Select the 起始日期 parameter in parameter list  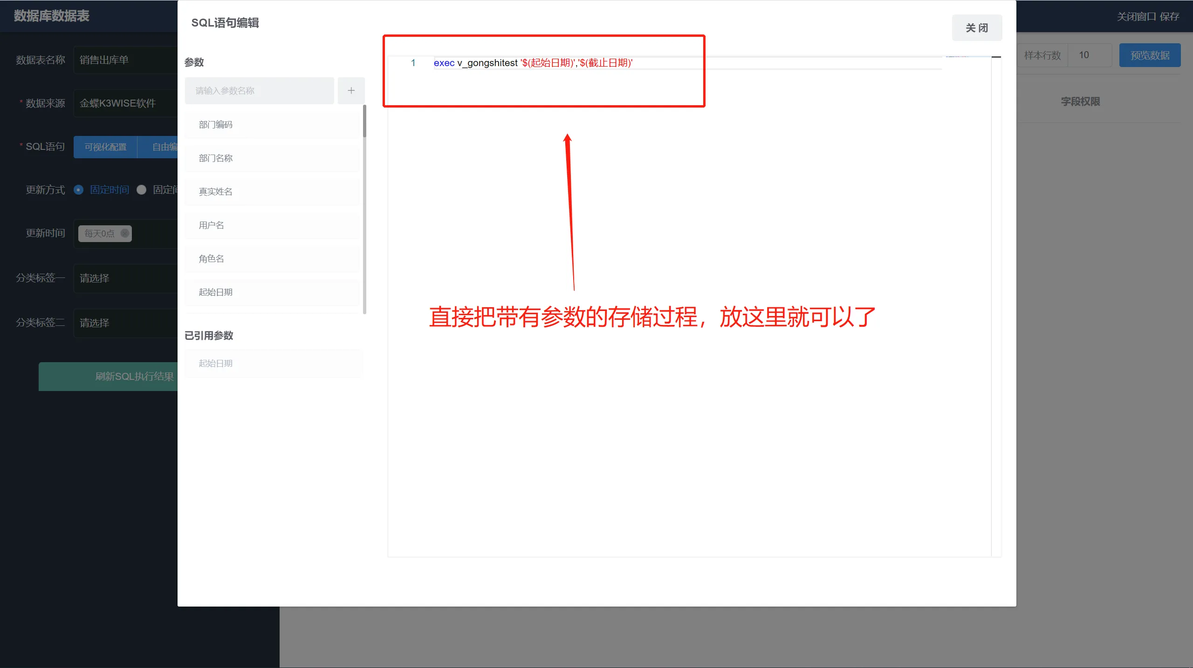pos(272,292)
